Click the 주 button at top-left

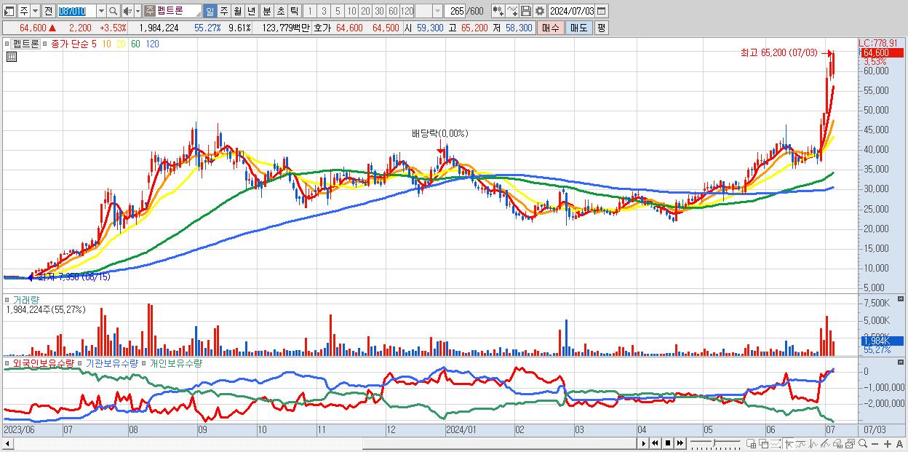pyautogui.click(x=23, y=11)
